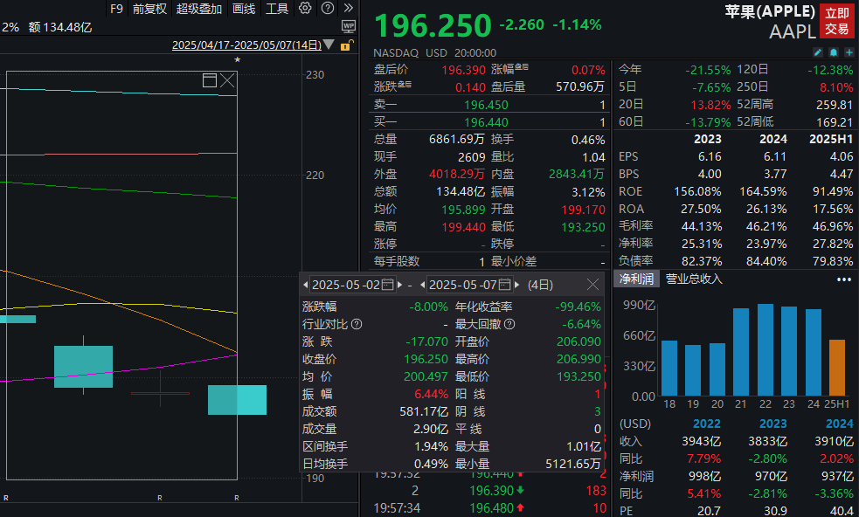Click the tick row at 19:57:34

tap(489, 508)
